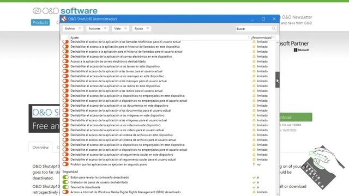Click exclamation 'no' icon for background apps row
Image resolution: width=349 pixels, height=196 pixels.
[254, 164]
